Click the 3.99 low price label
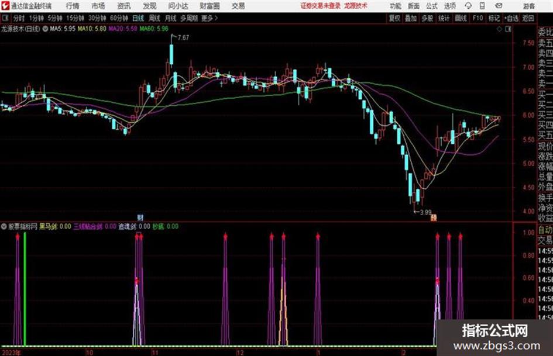Image resolution: width=553 pixels, height=356 pixels. coord(425,212)
